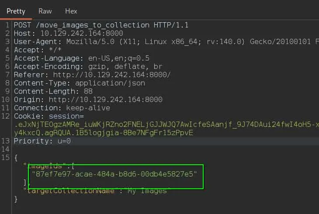Open the Hex tab
The height and width of the screenshot is (214, 319).
71,11
